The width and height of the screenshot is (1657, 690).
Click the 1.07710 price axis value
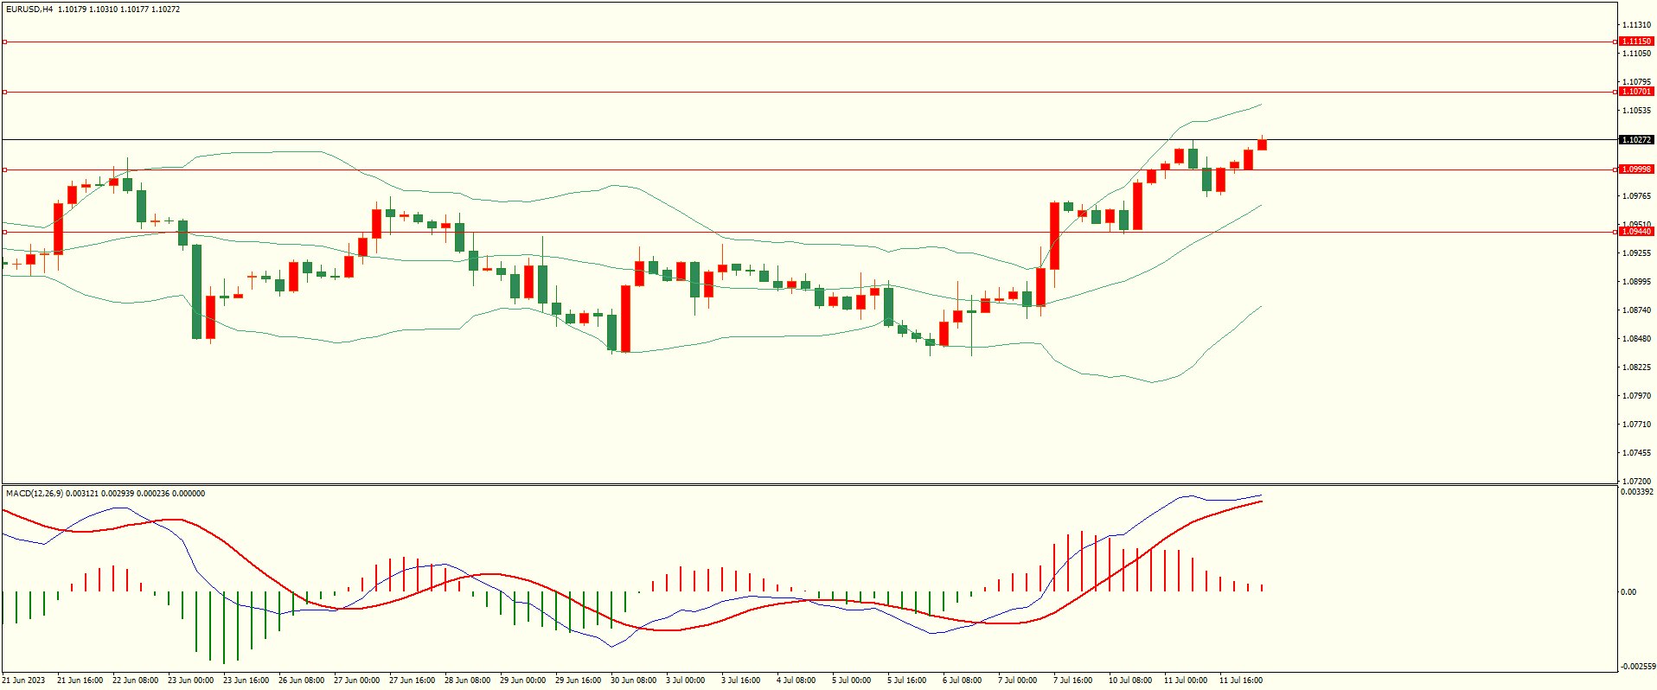(1636, 425)
